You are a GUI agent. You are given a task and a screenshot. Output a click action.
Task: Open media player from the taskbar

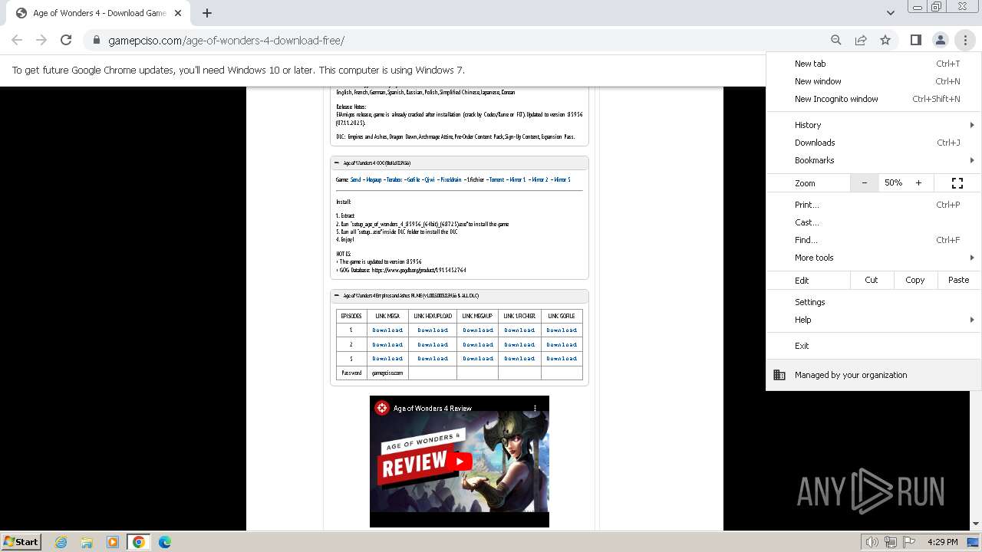click(x=113, y=542)
